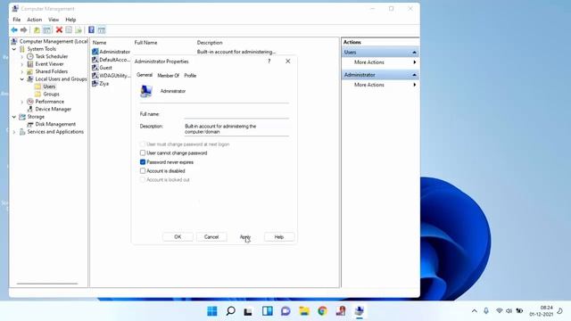Click the Apply button
571x321 pixels.
coord(245,237)
